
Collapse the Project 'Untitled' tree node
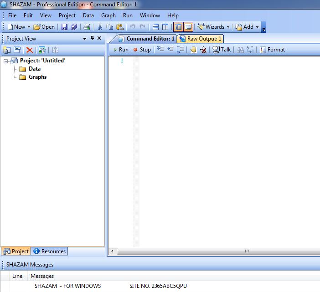click(x=6, y=61)
